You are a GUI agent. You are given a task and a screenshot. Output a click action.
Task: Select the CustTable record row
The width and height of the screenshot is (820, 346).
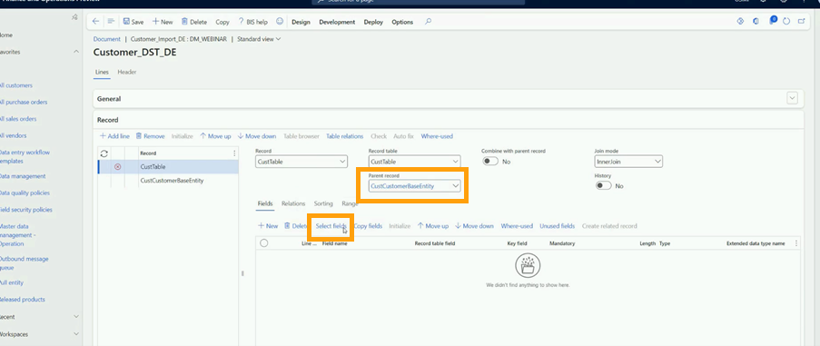tap(168, 167)
